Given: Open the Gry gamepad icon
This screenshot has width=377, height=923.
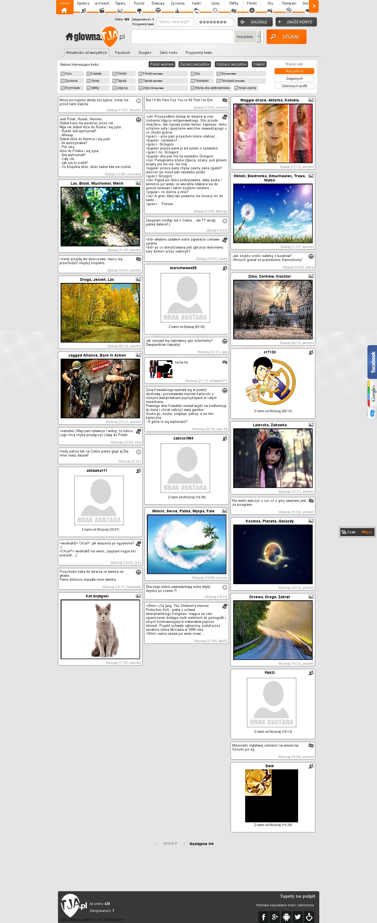Looking at the screenshot, I should coord(270,10).
